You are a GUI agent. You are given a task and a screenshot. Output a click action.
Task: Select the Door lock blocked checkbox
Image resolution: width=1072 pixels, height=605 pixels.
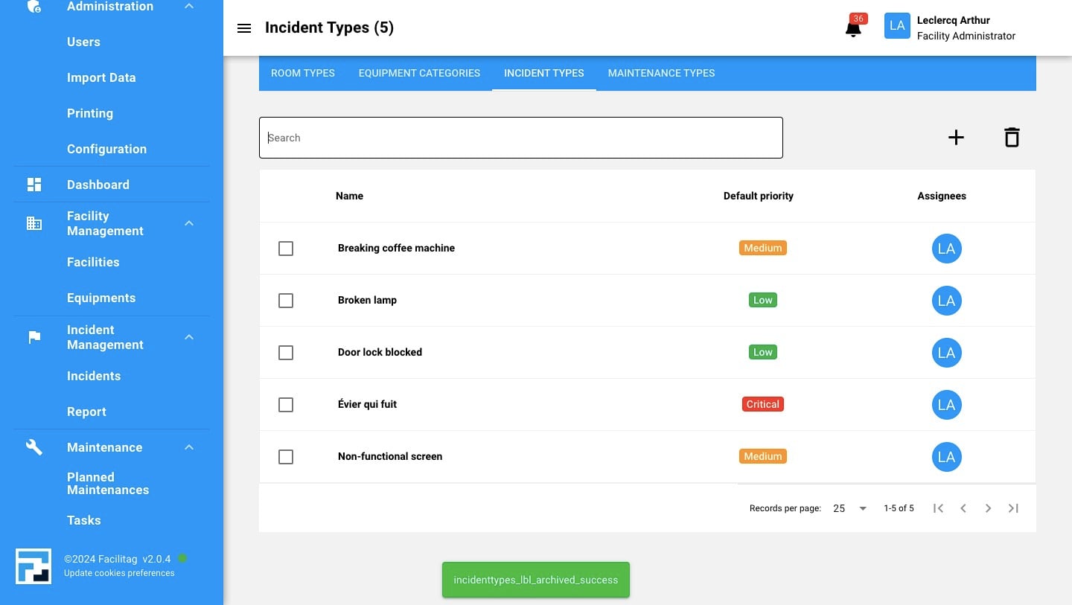click(x=286, y=353)
